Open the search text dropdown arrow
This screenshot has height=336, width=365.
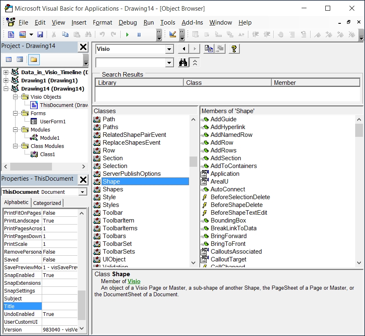tap(169, 63)
